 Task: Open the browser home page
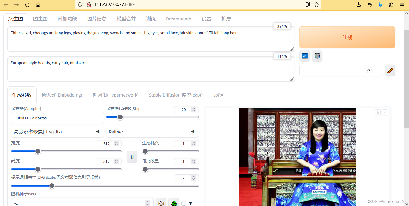(38, 4)
